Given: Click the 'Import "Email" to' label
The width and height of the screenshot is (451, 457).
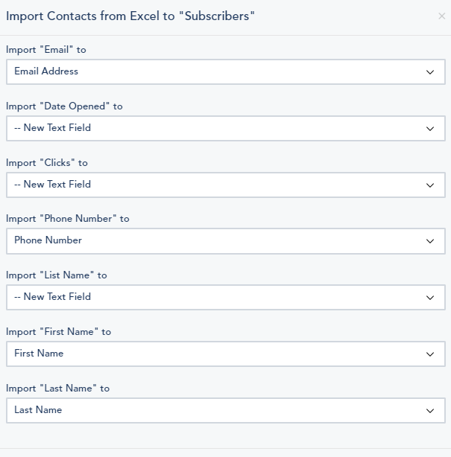Looking at the screenshot, I should point(46,50).
